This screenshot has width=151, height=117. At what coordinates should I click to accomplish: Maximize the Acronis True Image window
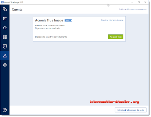click(139, 2)
